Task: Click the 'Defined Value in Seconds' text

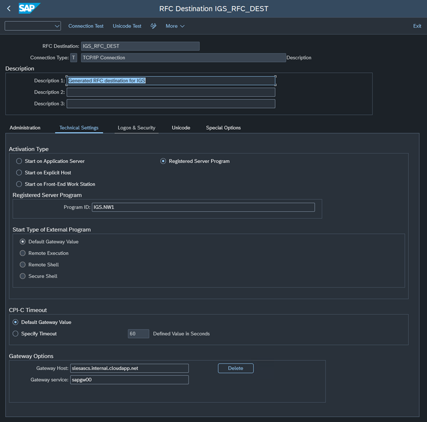Action: pos(182,334)
